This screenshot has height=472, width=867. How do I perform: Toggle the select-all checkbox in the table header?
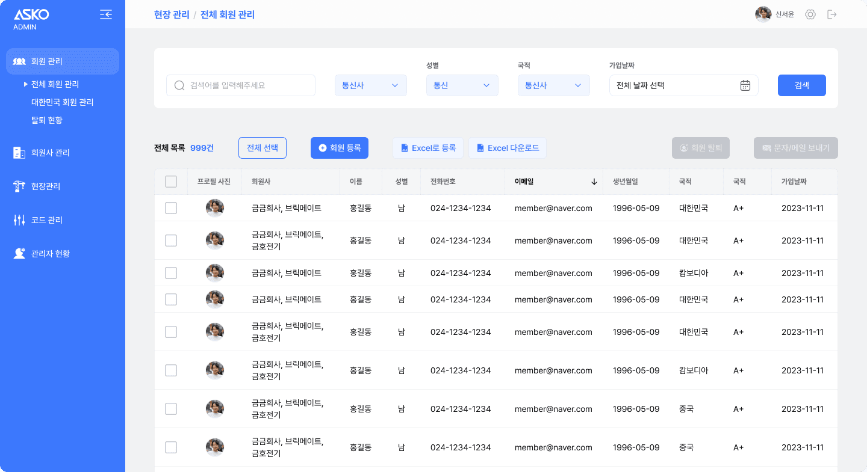point(171,182)
